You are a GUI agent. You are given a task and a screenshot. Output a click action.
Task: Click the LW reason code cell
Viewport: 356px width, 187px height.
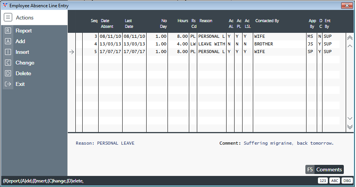tap(193, 44)
